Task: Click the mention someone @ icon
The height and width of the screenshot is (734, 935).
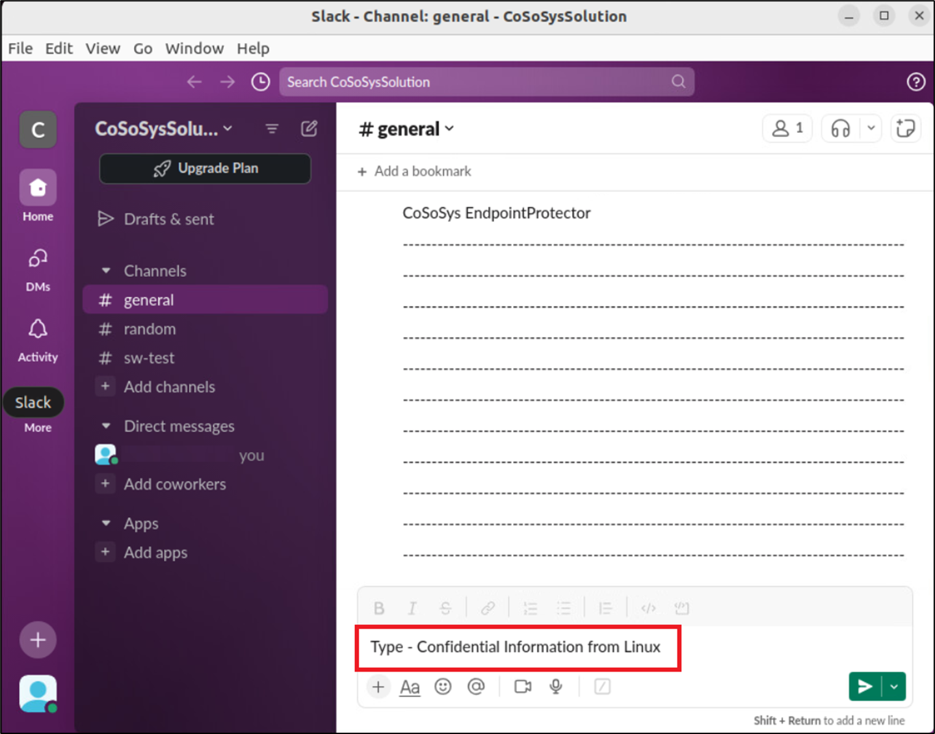Action: pos(476,687)
